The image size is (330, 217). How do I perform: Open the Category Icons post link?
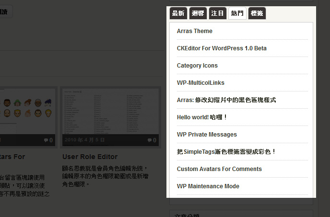click(197, 66)
